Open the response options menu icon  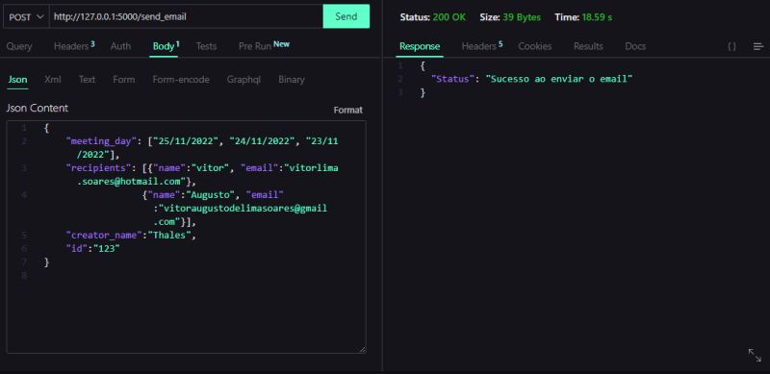[x=758, y=46]
